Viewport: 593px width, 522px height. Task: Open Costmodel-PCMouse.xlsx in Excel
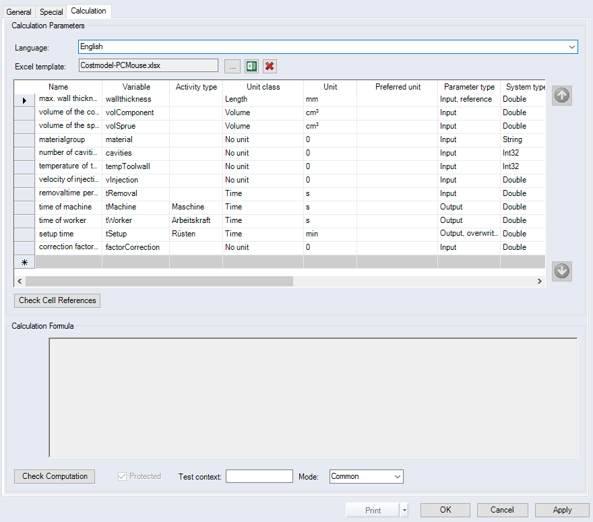coord(250,66)
